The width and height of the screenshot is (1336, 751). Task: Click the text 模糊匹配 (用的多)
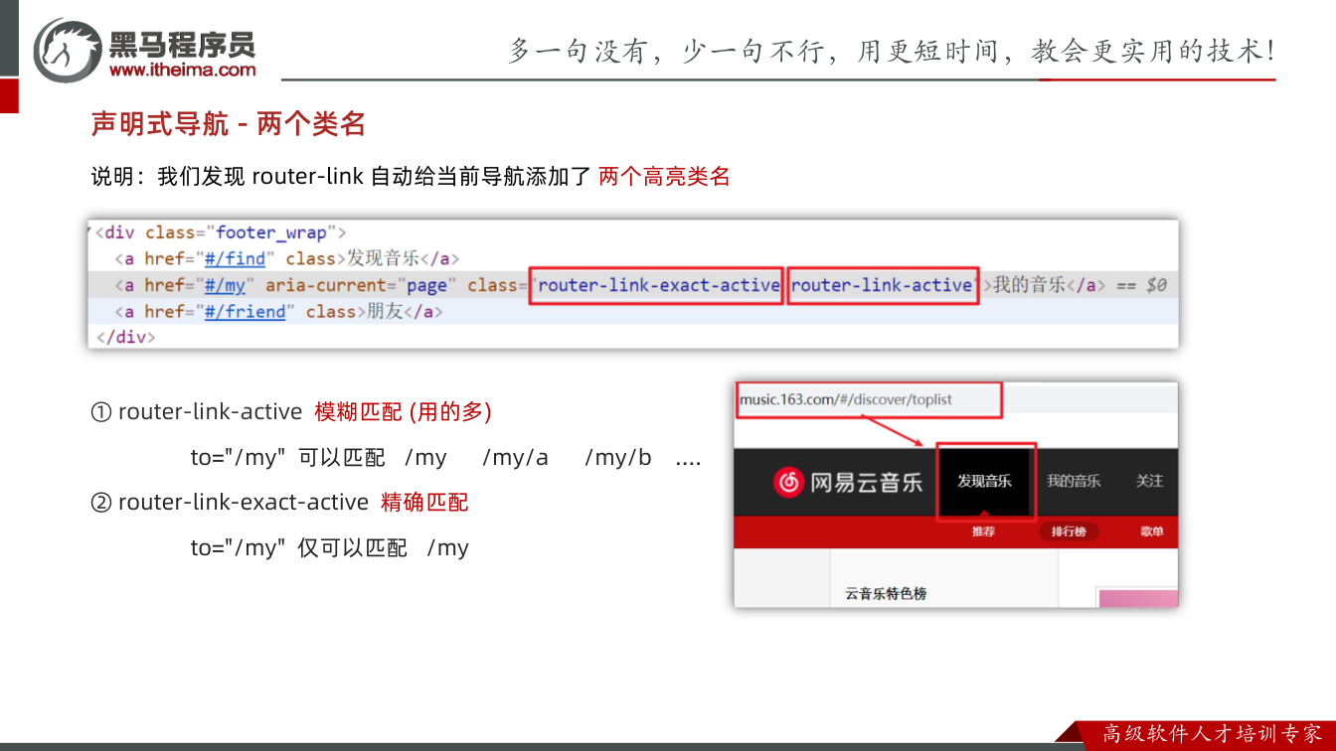tap(404, 411)
